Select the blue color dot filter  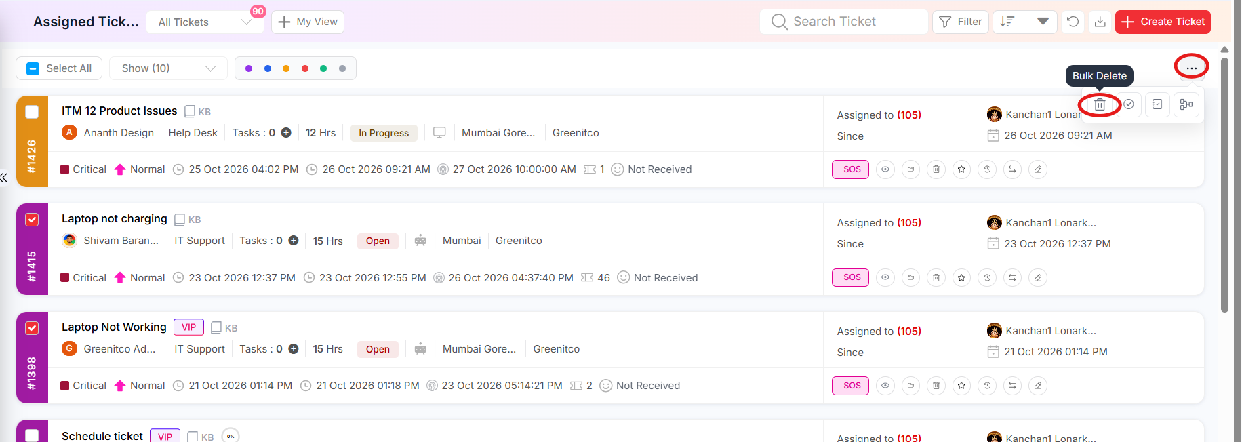tap(268, 68)
